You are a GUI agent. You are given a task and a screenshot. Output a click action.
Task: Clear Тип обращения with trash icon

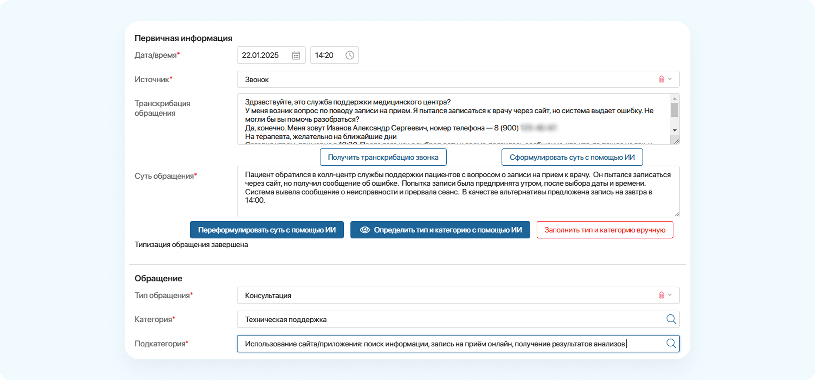pyautogui.click(x=661, y=295)
